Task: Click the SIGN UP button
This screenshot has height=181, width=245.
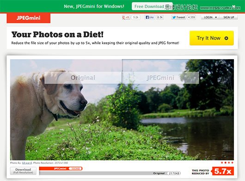Action: click(x=229, y=17)
